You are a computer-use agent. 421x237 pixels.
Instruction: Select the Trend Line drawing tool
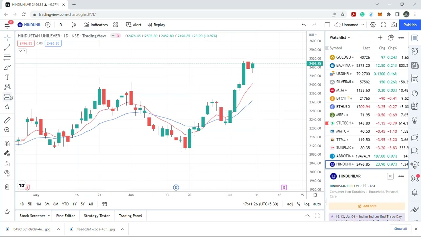pos(7,48)
